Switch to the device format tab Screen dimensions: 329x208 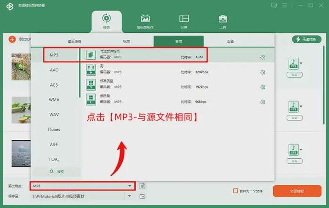click(x=230, y=41)
